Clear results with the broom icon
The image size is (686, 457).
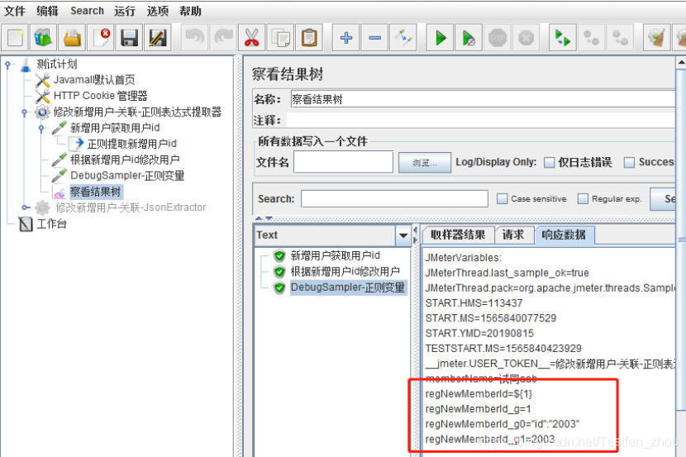tap(657, 38)
